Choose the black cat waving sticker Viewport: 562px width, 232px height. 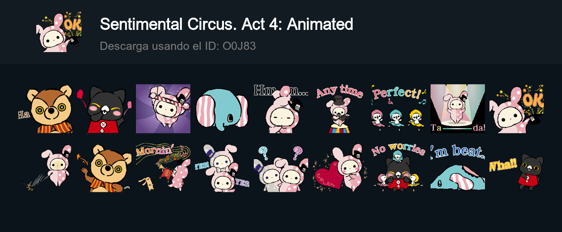104,109
